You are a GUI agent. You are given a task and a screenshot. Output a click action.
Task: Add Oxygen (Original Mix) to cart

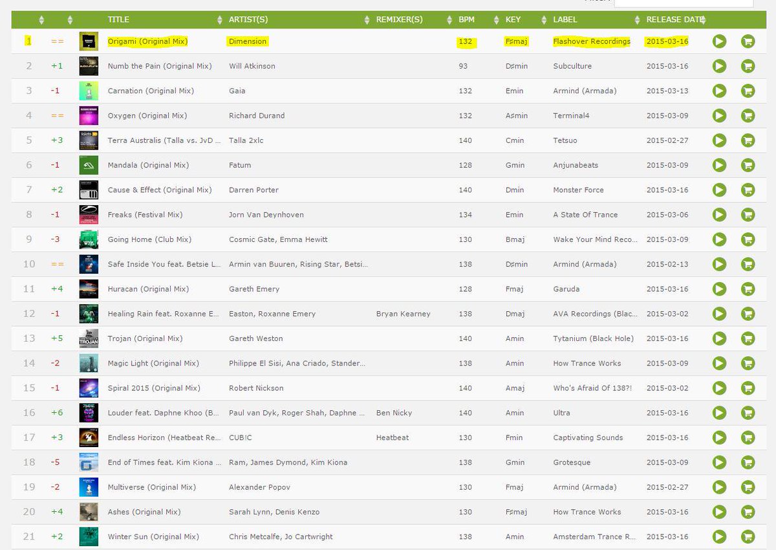pos(748,116)
